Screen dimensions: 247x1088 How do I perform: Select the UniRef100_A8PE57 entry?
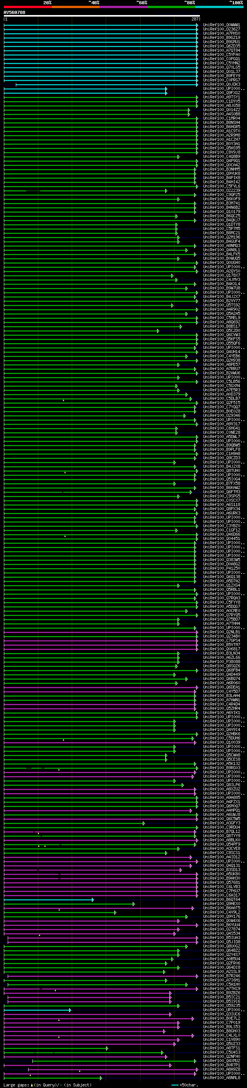click(221, 364)
